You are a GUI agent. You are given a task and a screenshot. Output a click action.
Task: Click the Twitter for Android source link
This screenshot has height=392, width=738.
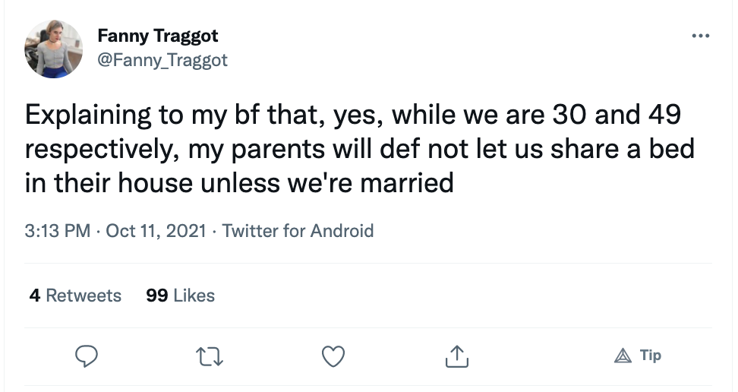click(298, 231)
